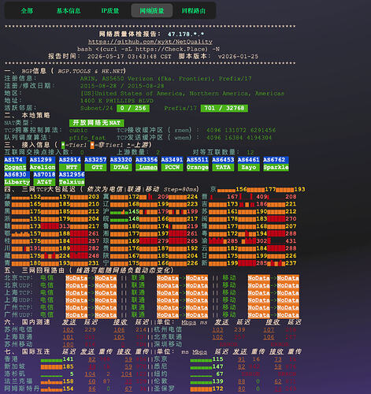Click the AS3356 badge
The height and width of the screenshot is (394, 371).
(147, 160)
